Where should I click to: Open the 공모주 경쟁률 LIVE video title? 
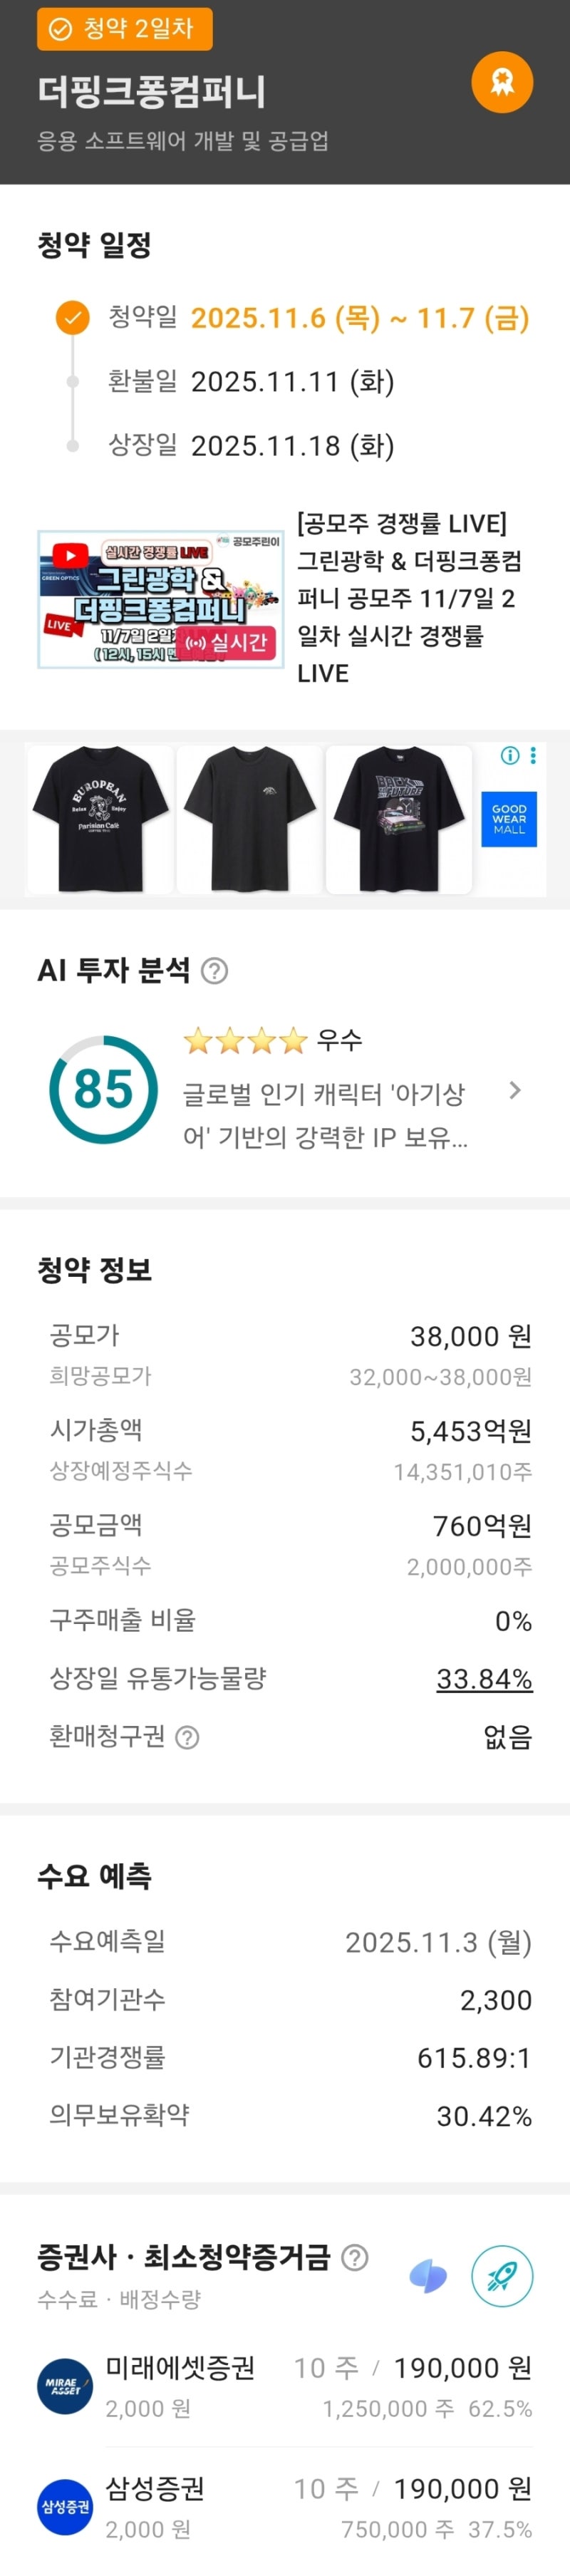click(411, 598)
